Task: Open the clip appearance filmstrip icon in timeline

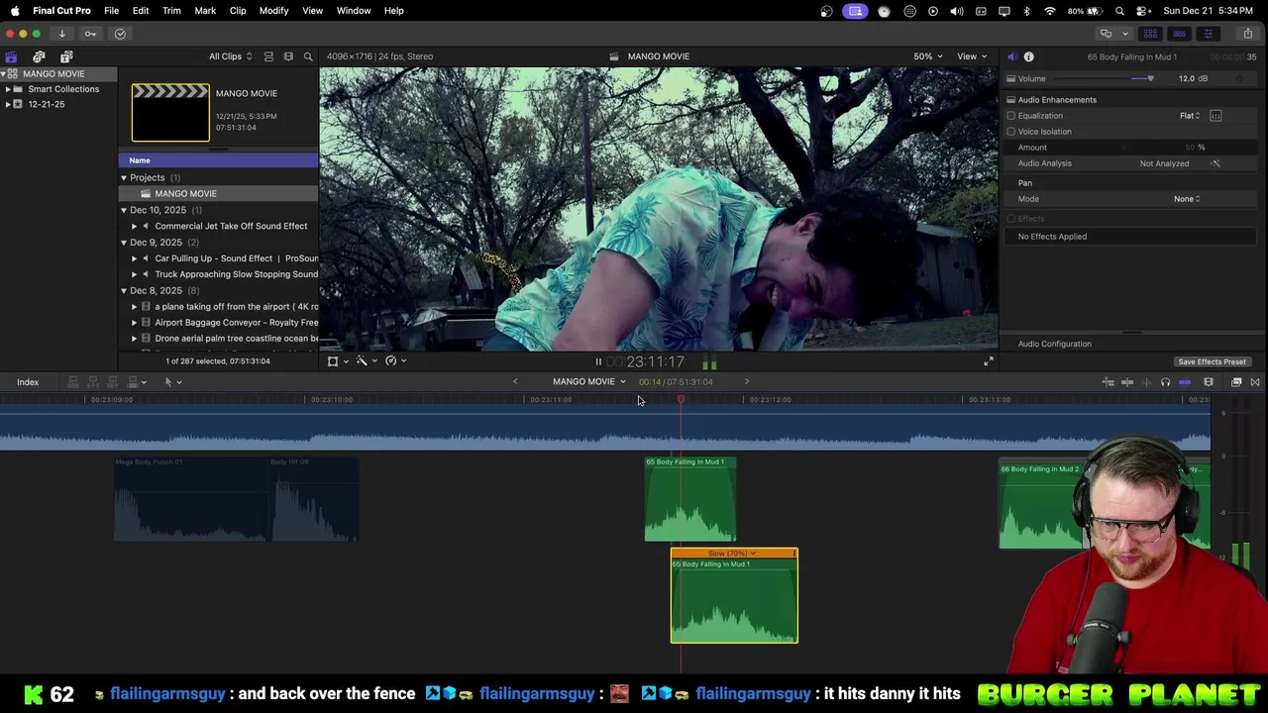Action: point(1209,382)
